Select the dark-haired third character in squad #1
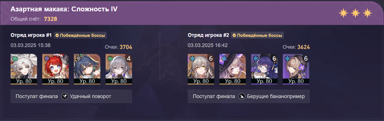The height and width of the screenshot is (121, 384). [87, 69]
